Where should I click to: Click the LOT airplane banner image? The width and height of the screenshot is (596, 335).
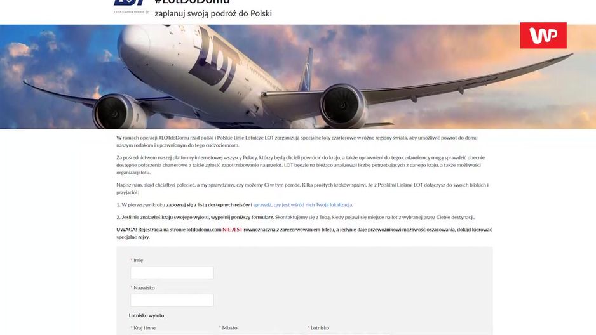tap(298, 77)
